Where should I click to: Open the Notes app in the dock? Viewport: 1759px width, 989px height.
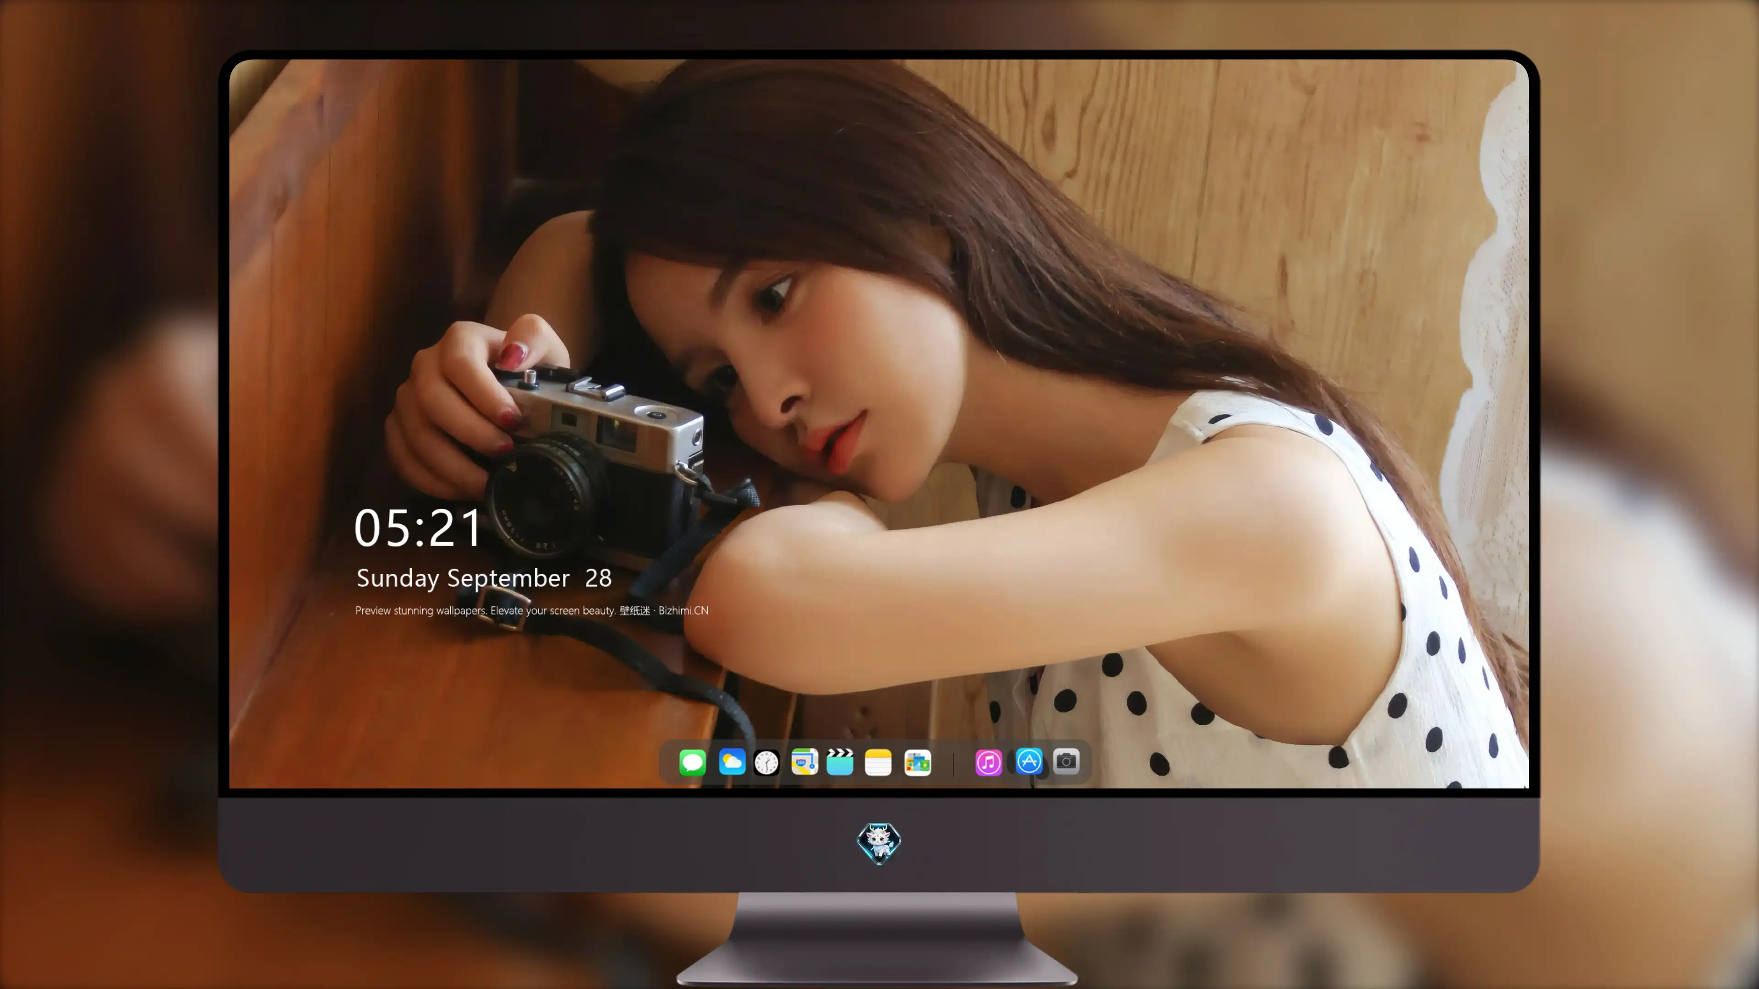point(878,762)
